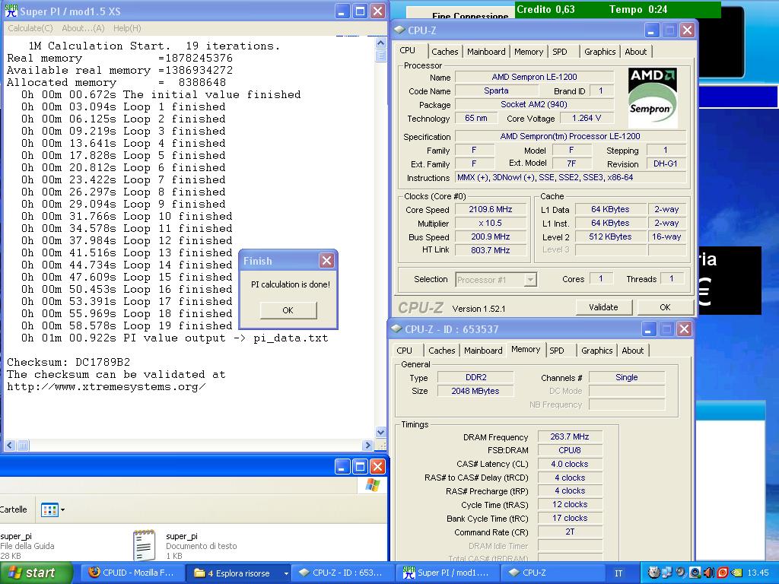Image resolution: width=779 pixels, height=584 pixels.
Task: Click the Super PI vertical scrollbar up arrow
Action: pyautogui.click(x=380, y=43)
